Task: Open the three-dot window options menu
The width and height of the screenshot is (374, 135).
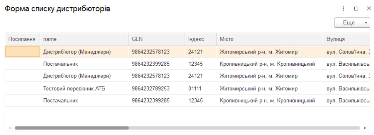Action: tap(343, 9)
